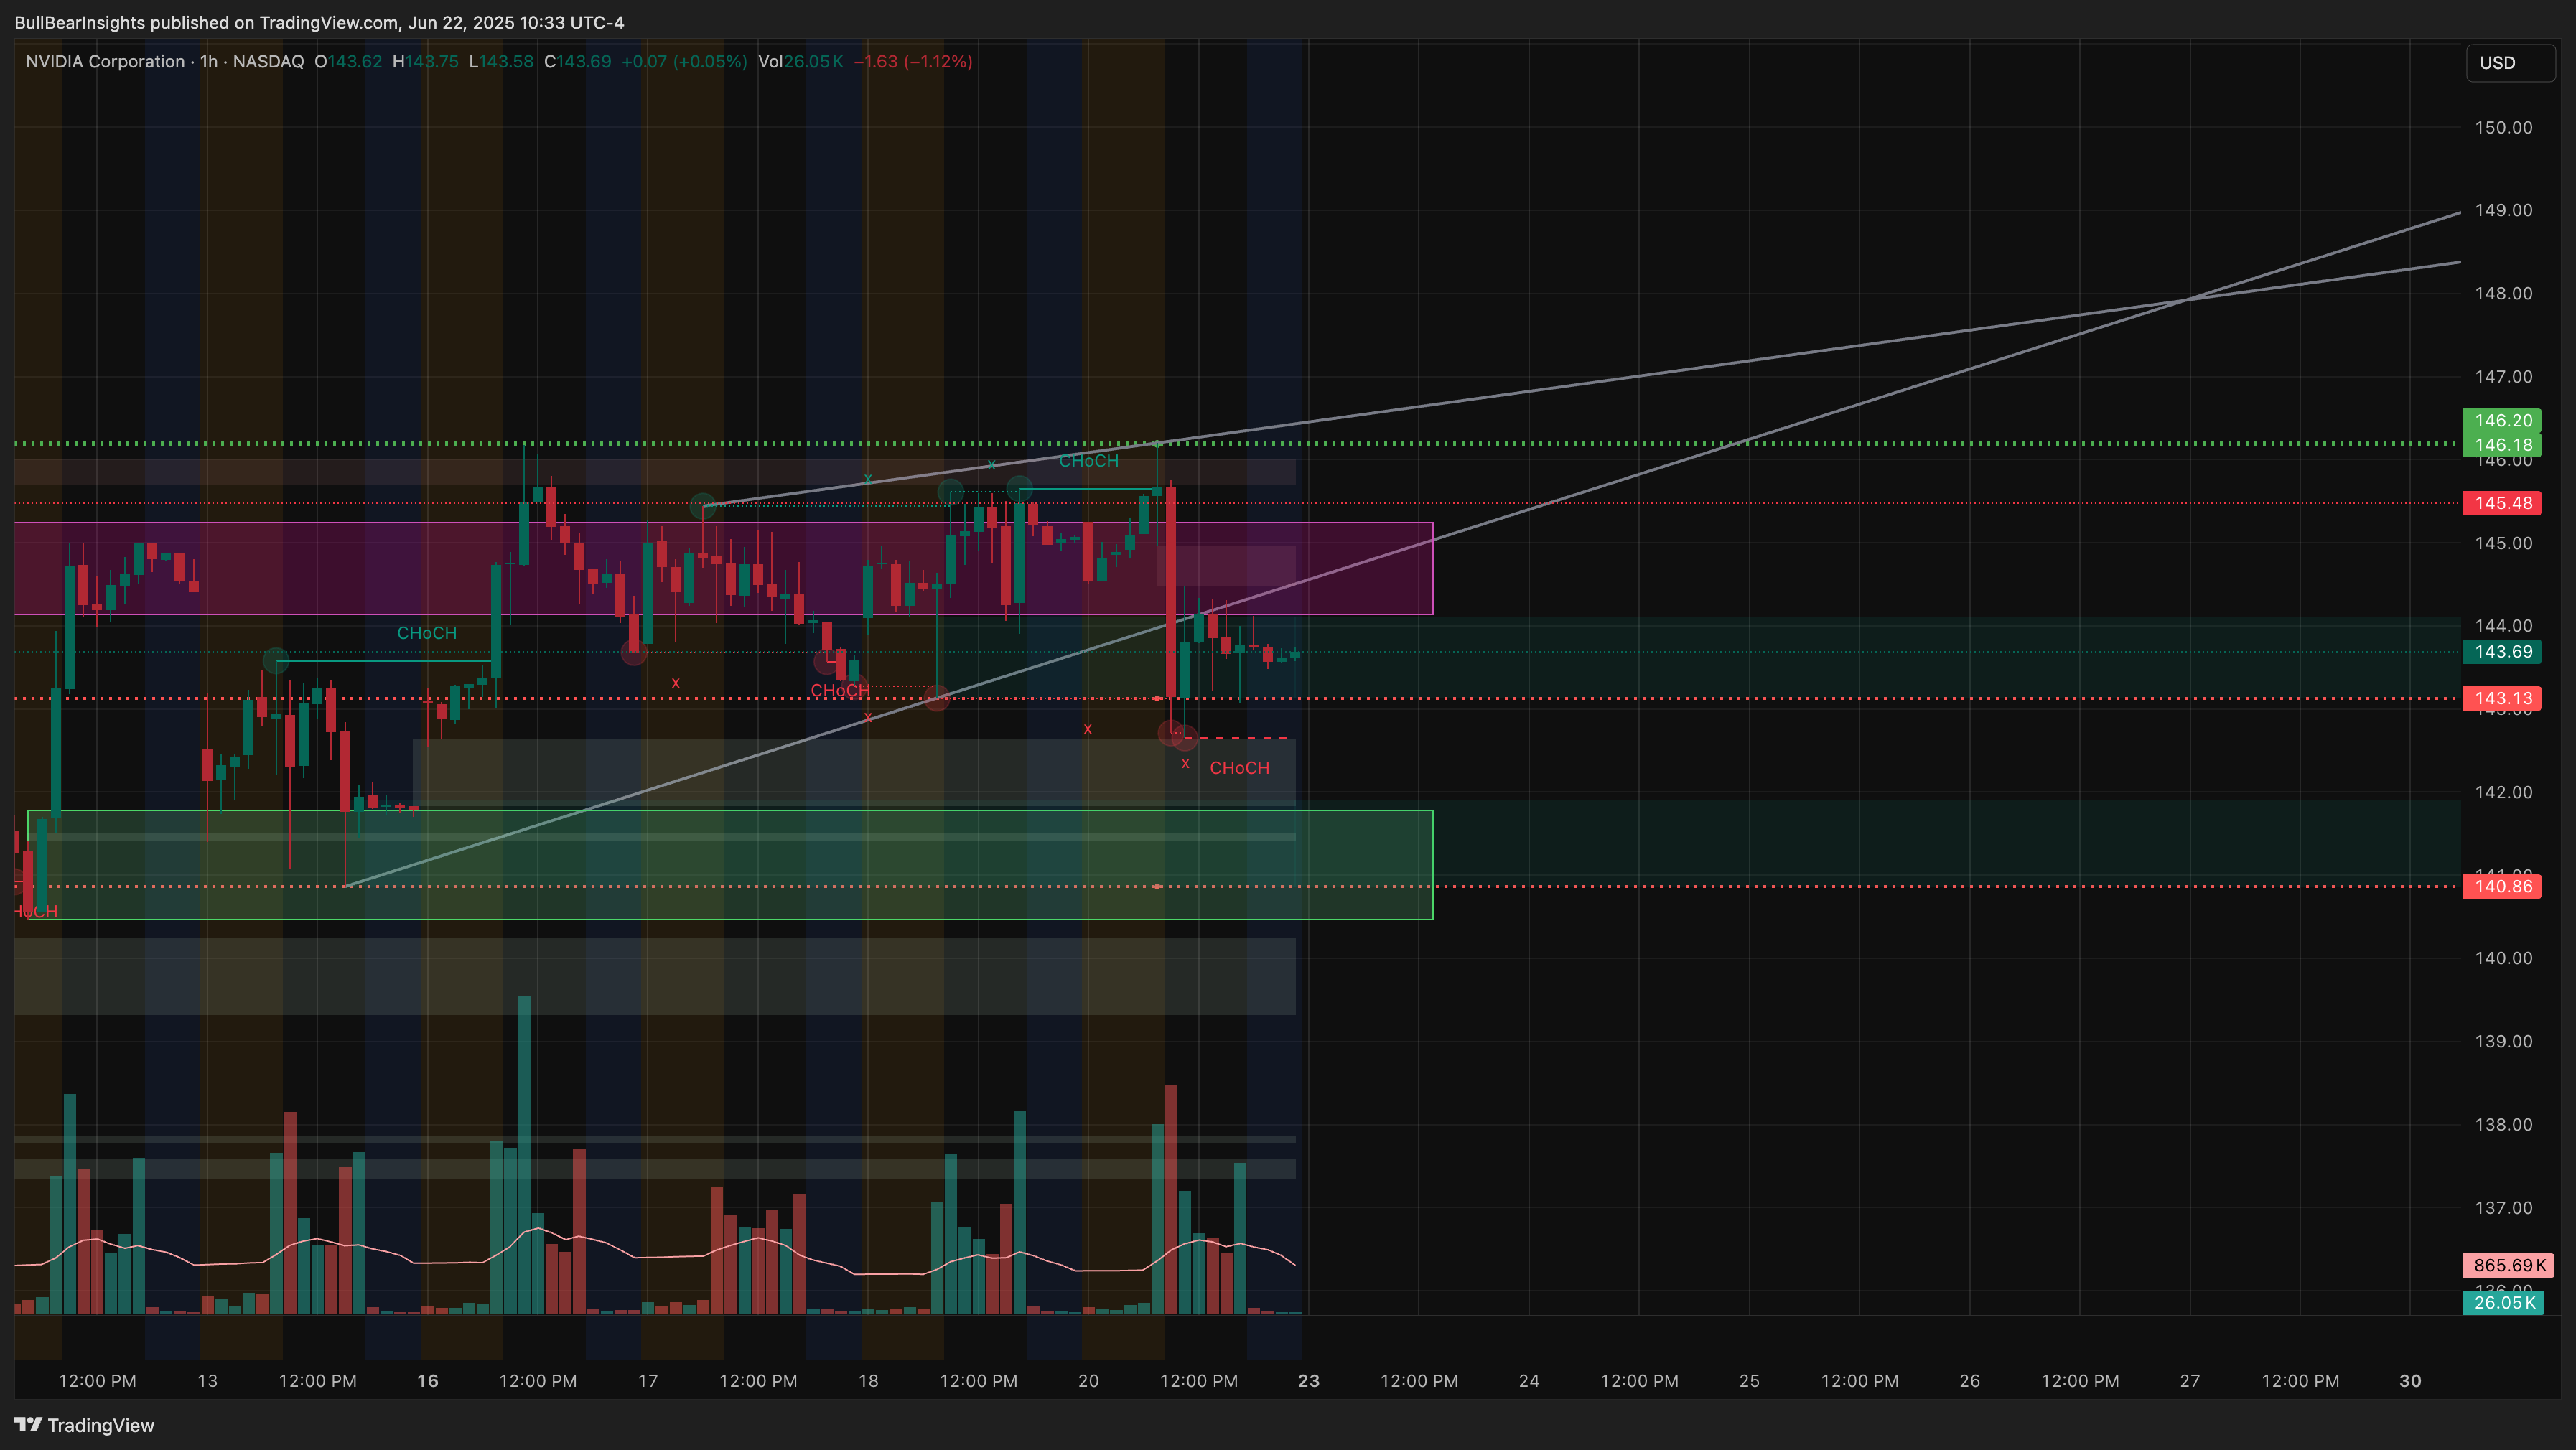Select the green CHoCH label near 144.00

[x=426, y=633]
